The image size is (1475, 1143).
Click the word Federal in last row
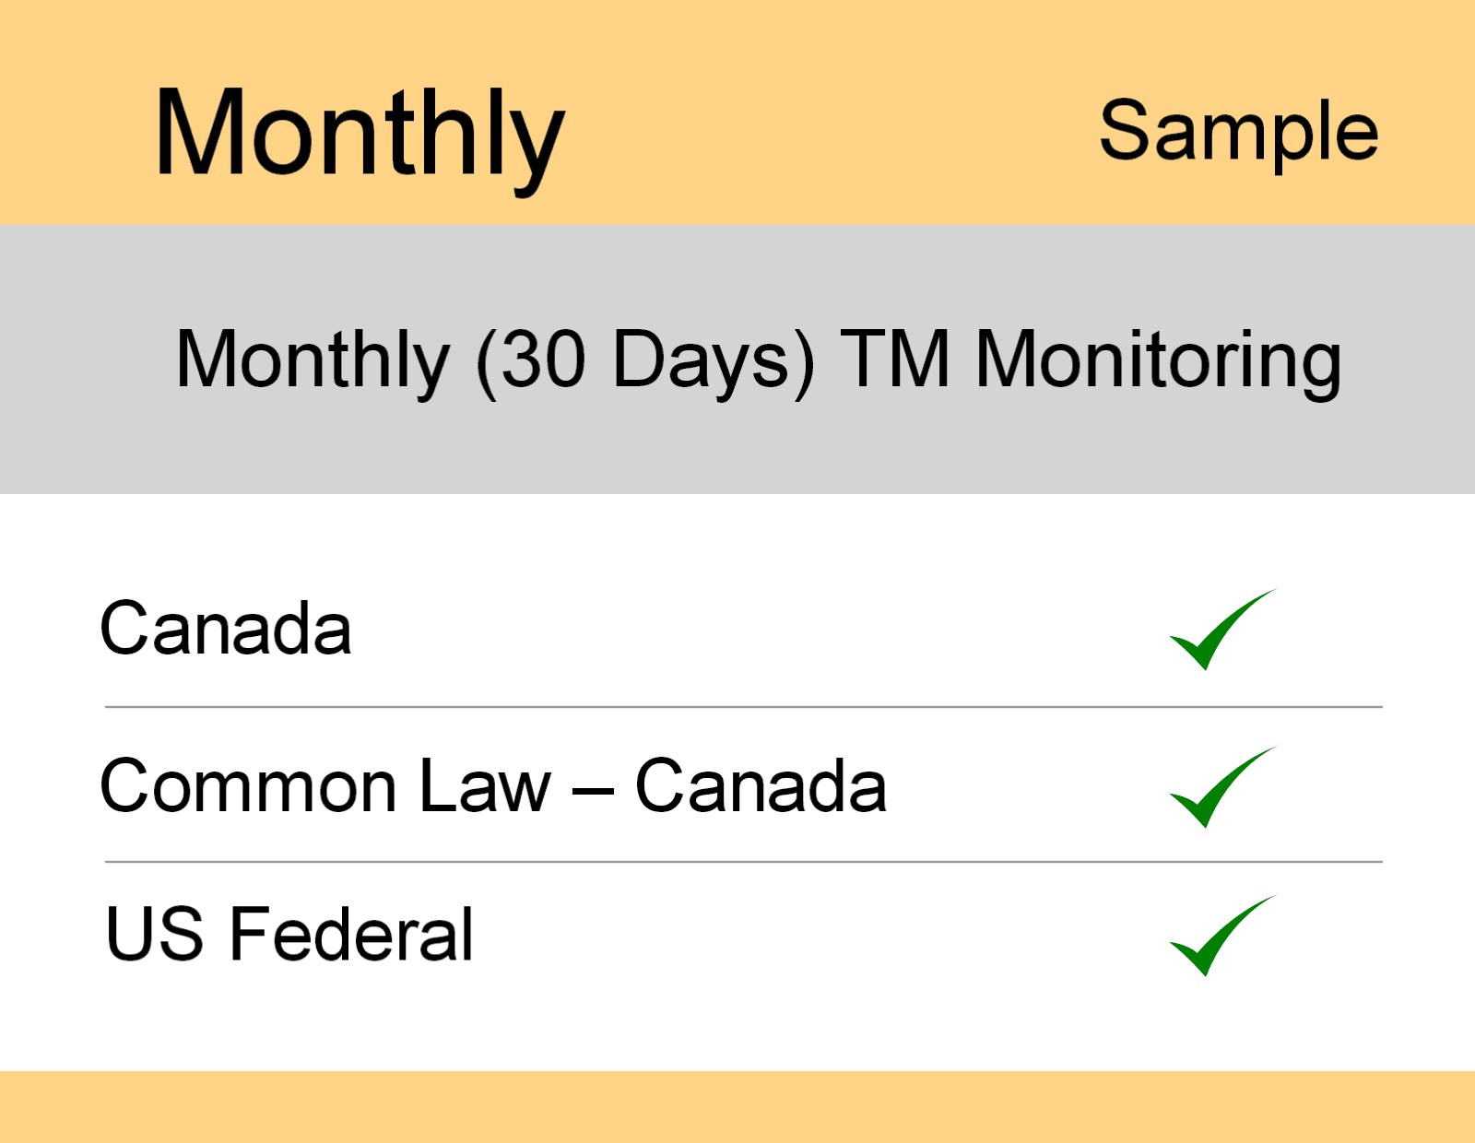(351, 935)
